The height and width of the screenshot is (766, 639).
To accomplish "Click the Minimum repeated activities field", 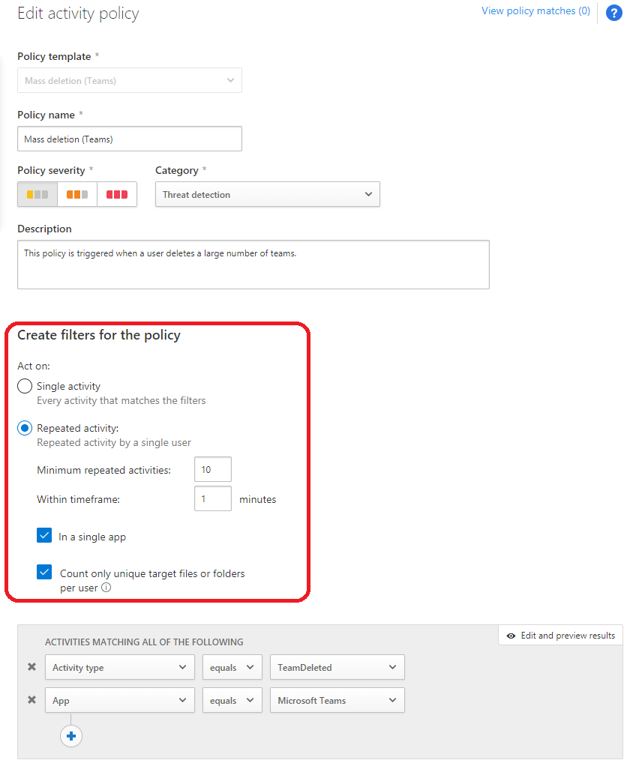I will (x=212, y=470).
